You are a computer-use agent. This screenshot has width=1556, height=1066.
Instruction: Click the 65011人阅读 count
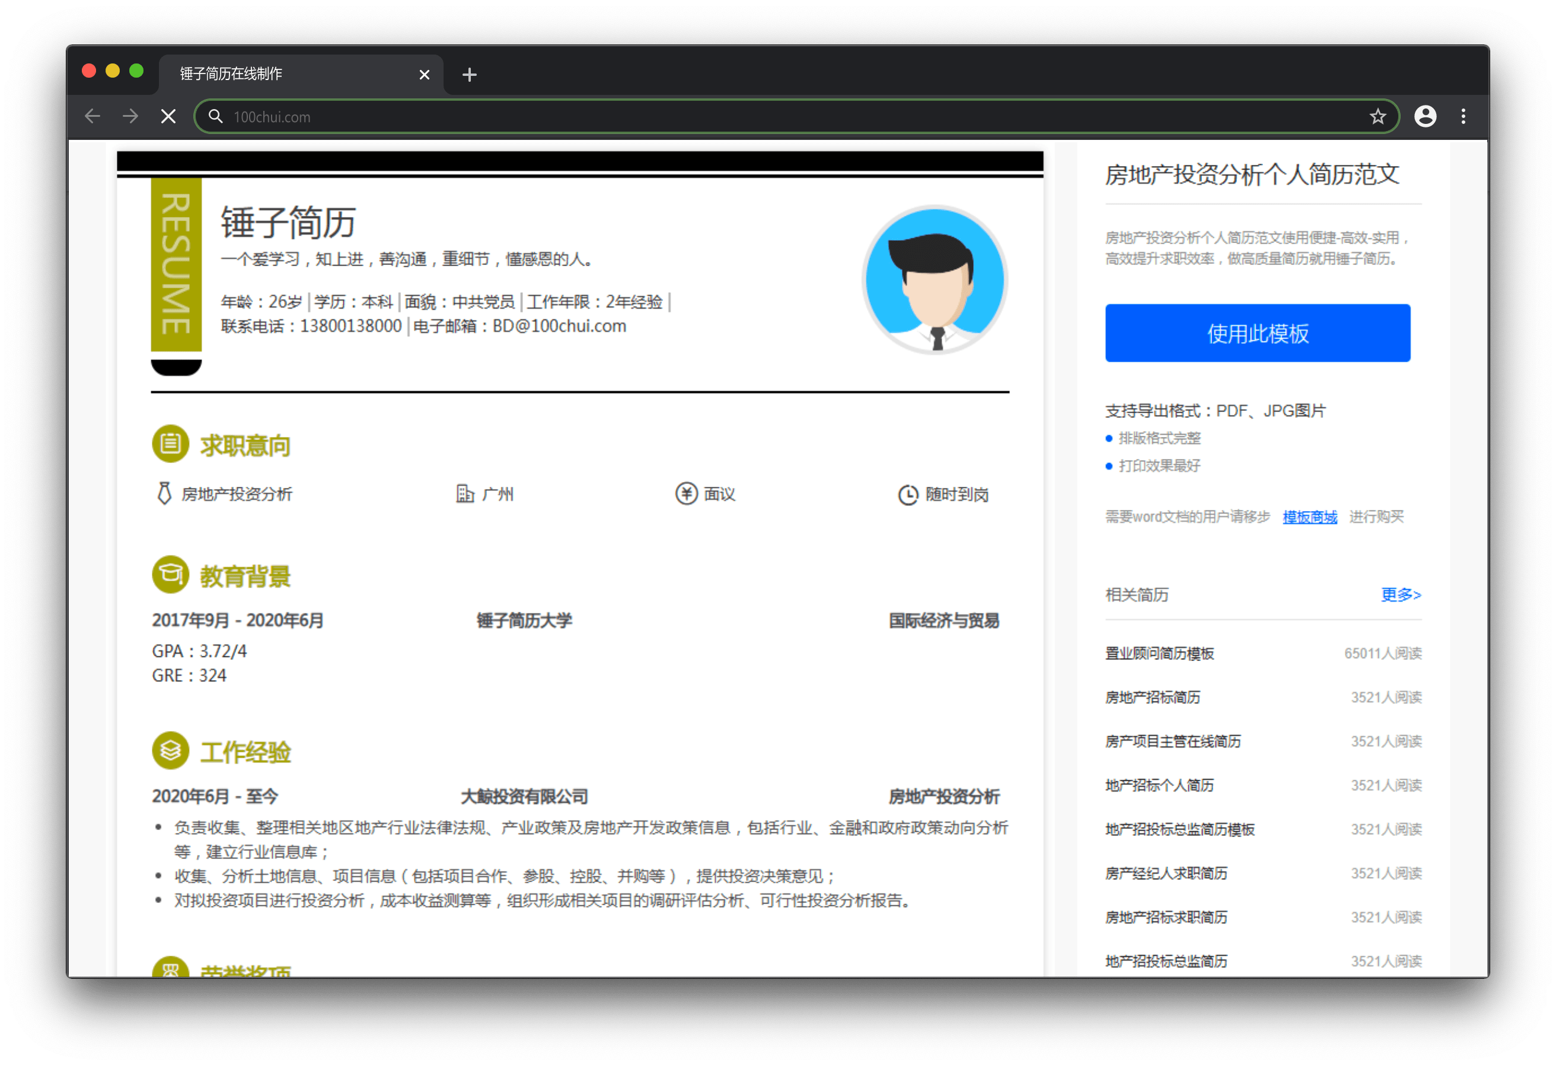point(1383,653)
